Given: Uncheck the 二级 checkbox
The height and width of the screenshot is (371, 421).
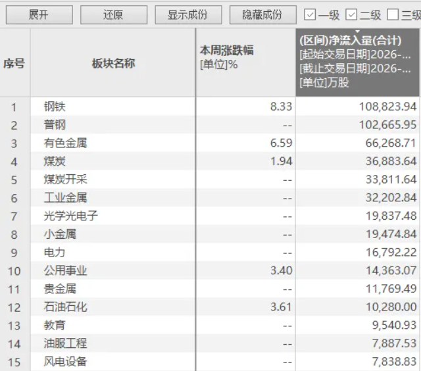Looking at the screenshot, I should (351, 14).
